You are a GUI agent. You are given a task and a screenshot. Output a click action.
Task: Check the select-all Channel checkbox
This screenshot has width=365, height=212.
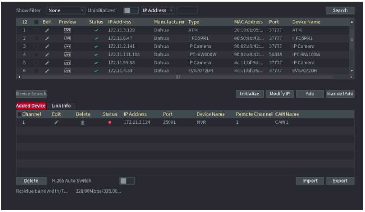pyautogui.click(x=19, y=114)
